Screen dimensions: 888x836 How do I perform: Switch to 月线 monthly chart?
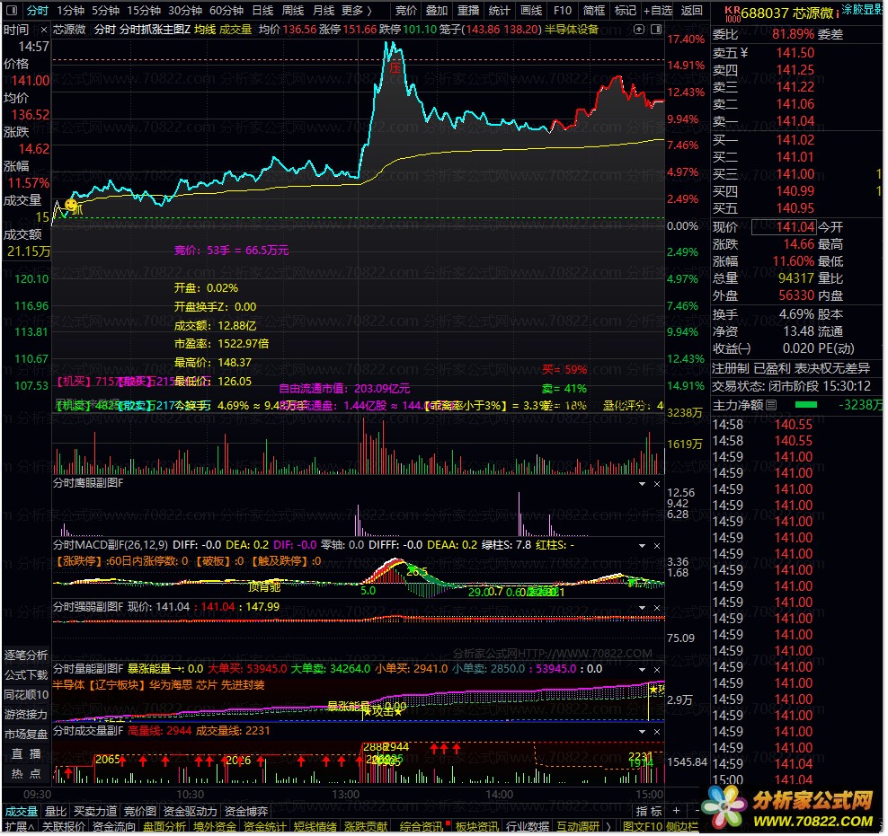pos(324,11)
